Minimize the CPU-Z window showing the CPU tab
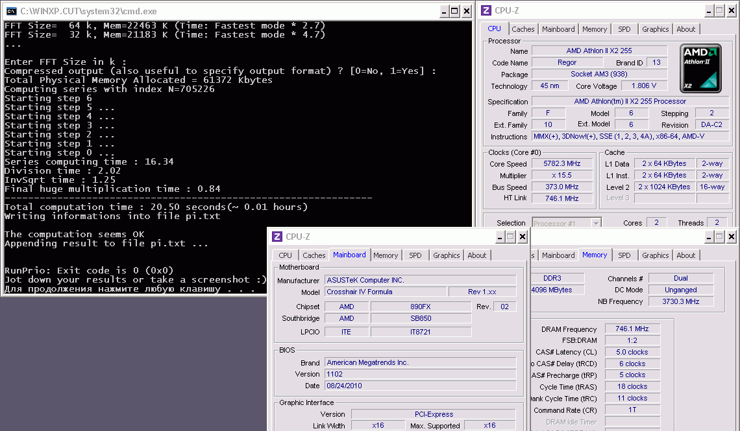Viewport: 740px width, 431px height. [709, 11]
